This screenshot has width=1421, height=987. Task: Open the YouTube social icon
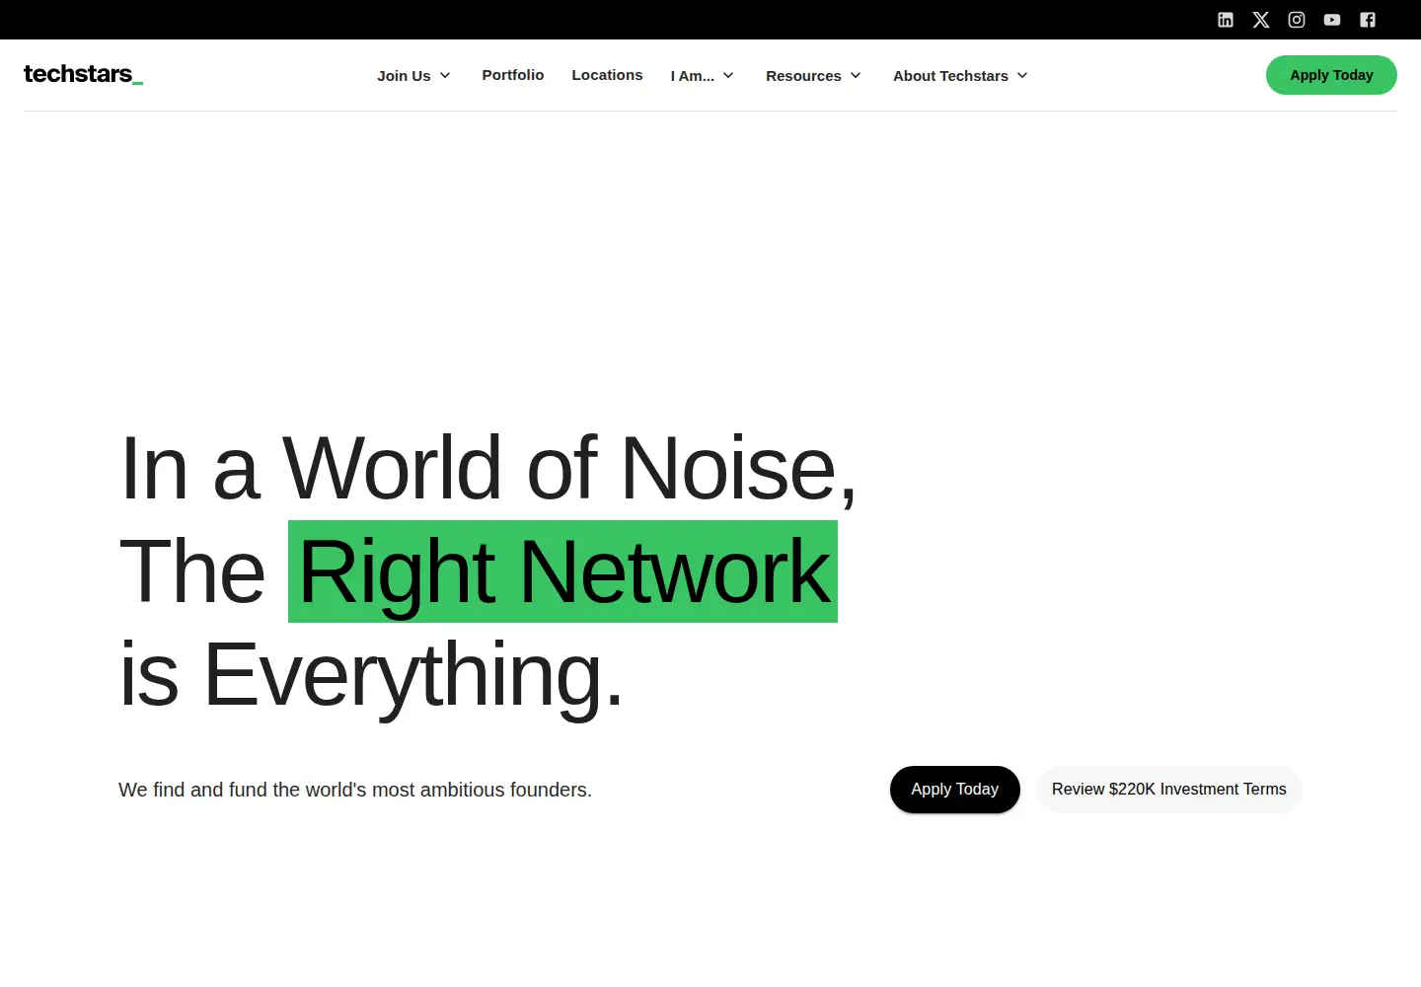1332,20
